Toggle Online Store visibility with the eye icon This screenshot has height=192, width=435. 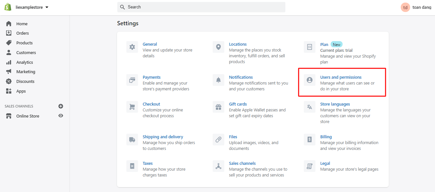pos(61,116)
